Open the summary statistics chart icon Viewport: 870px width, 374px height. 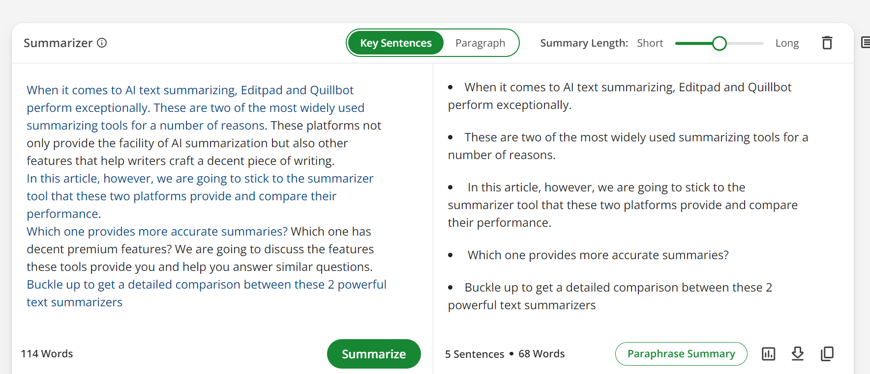pyautogui.click(x=768, y=354)
